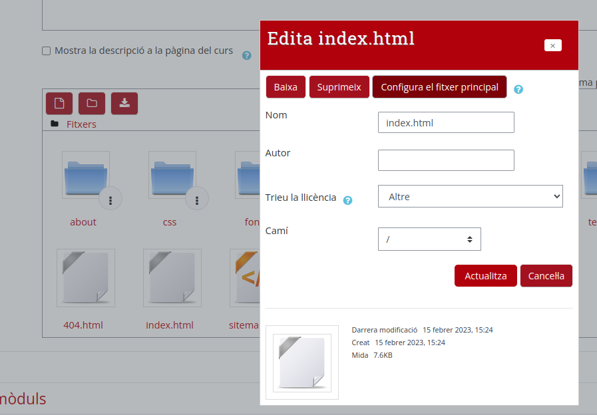Image resolution: width=597 pixels, height=415 pixels.
Task: Click the 'Nom' text field
Action: click(446, 122)
